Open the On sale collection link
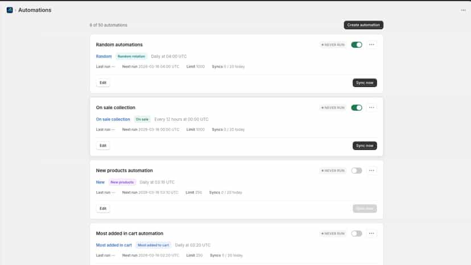The image size is (471, 265). tap(113, 119)
